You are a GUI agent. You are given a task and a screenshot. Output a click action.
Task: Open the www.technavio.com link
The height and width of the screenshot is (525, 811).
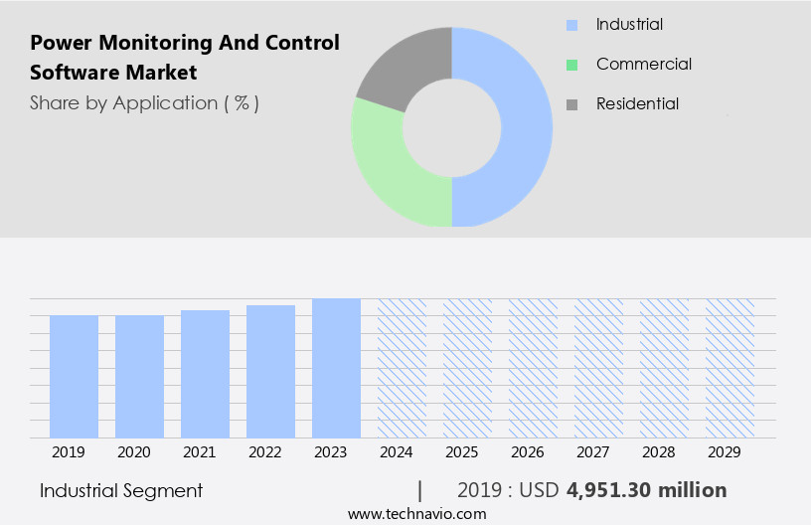416,513
